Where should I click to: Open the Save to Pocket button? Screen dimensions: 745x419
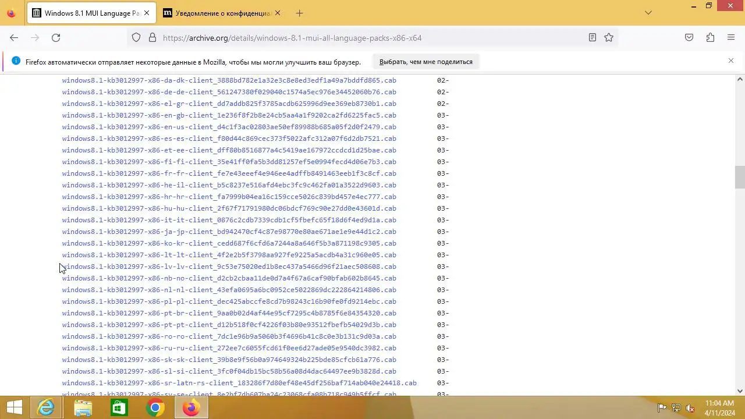point(689,37)
